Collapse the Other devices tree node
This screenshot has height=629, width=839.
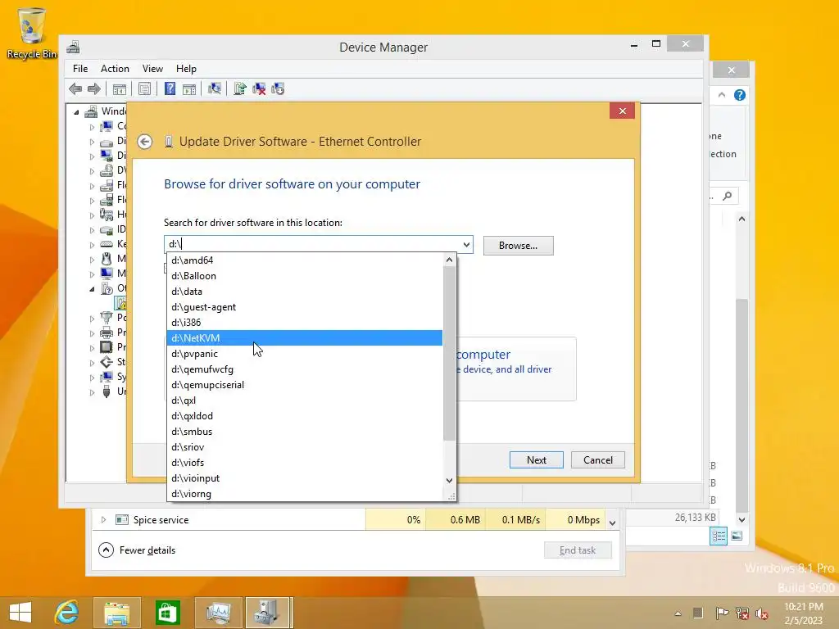(92, 289)
